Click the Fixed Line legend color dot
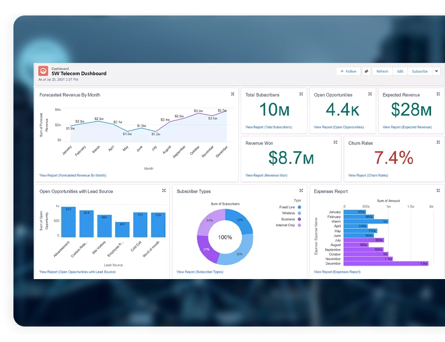The width and height of the screenshot is (445, 342). [x=299, y=207]
